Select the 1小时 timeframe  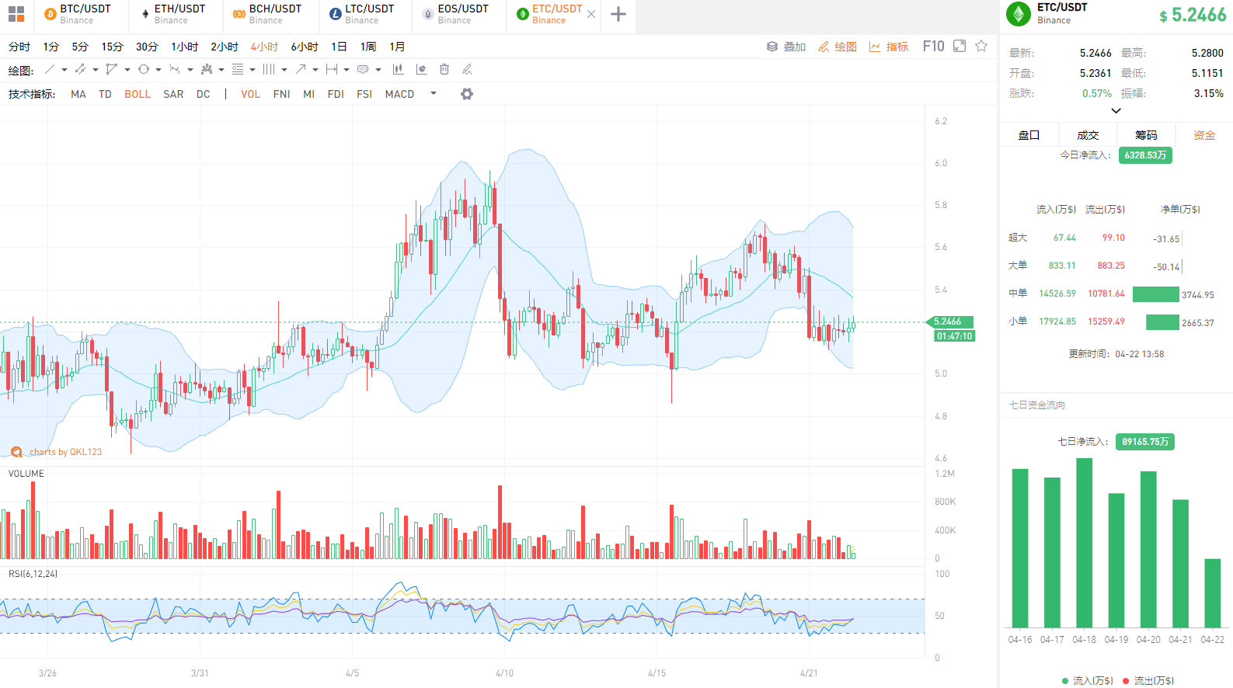[x=185, y=47]
